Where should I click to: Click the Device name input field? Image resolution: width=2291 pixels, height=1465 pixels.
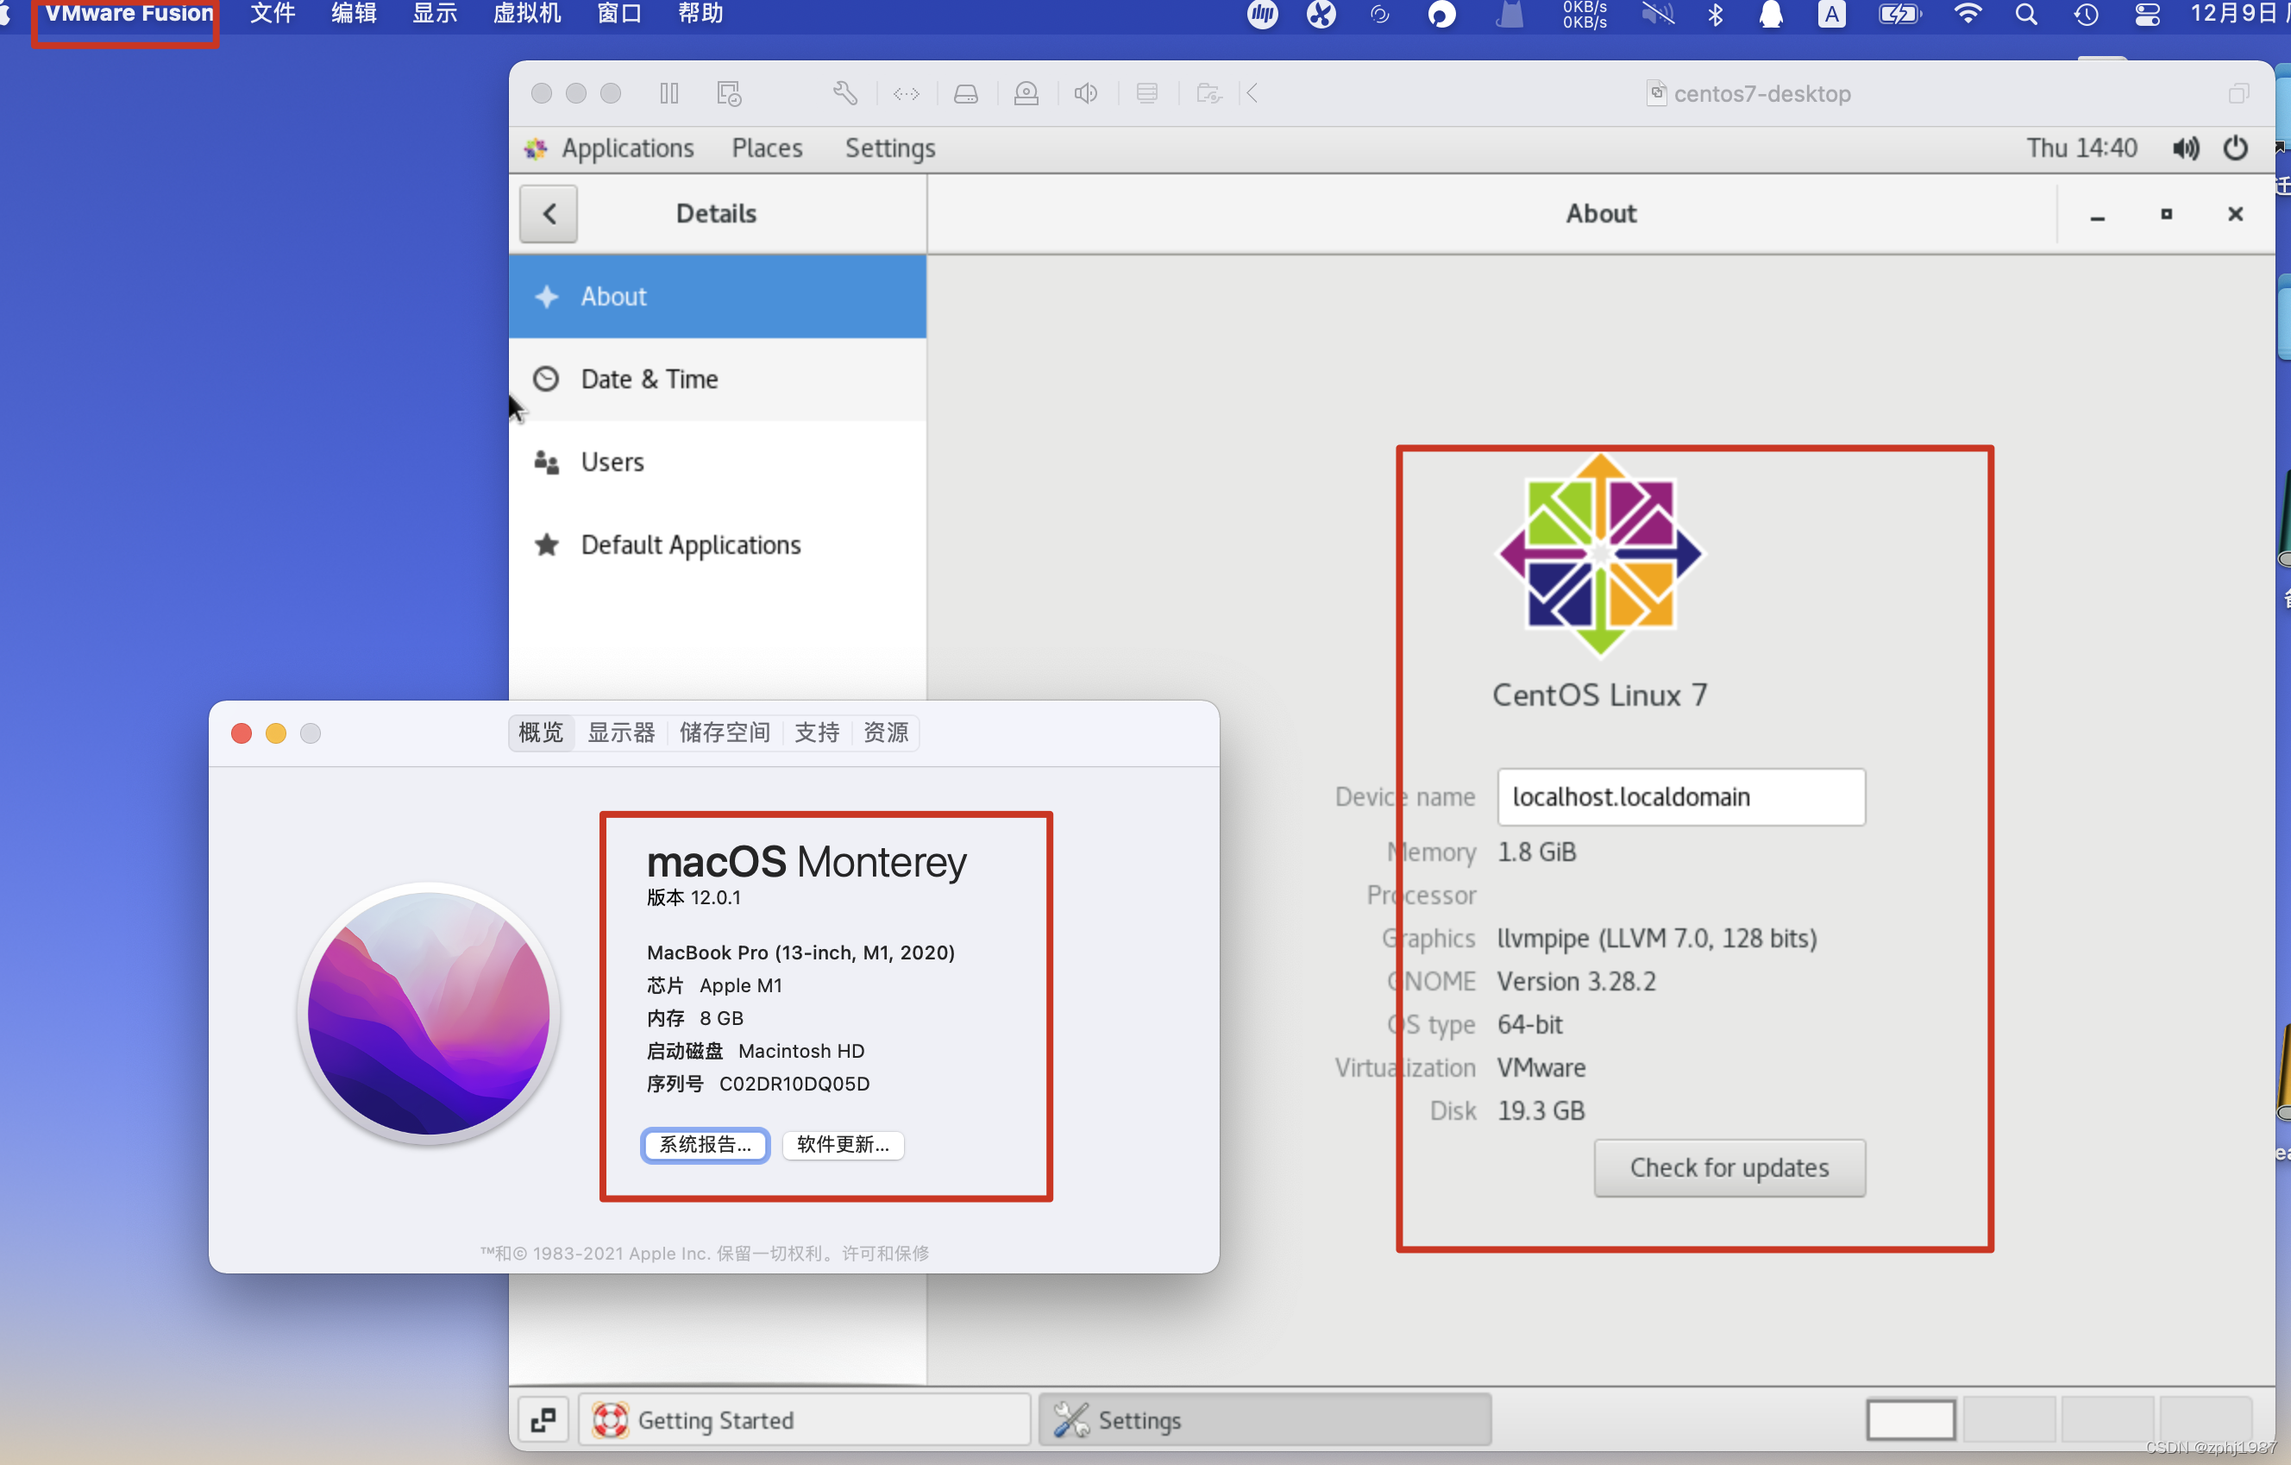(1681, 796)
